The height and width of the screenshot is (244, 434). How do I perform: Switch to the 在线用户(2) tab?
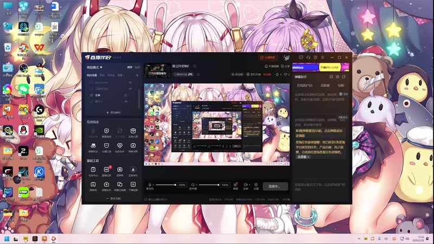(x=304, y=86)
